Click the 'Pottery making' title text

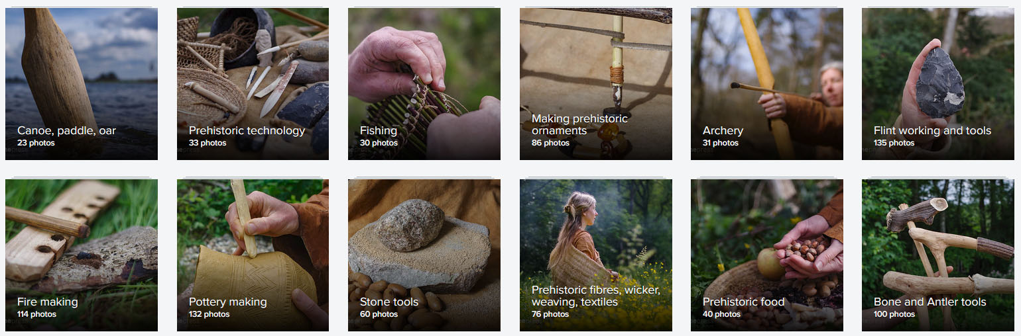point(228,302)
